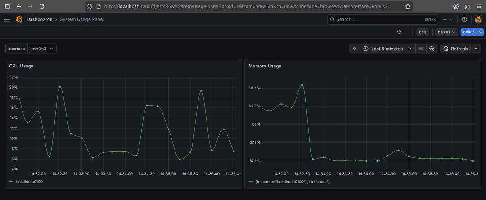
Task: Go to the Dashboards breadcrumb
Action: pyautogui.click(x=39, y=19)
